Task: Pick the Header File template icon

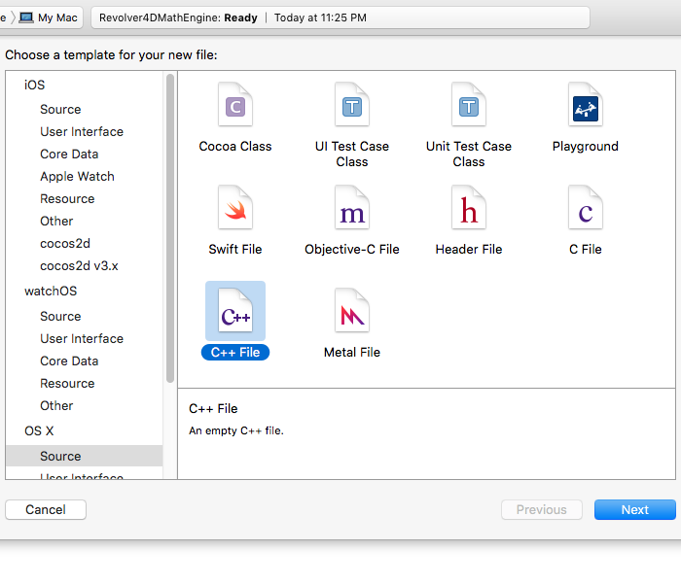Action: pos(469,207)
